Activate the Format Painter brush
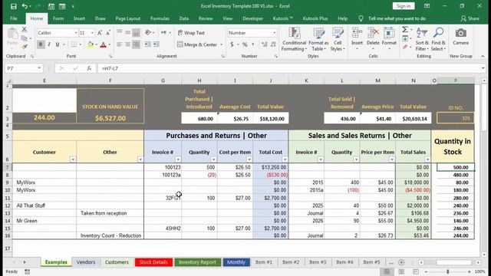491x276 pixels. (x=24, y=47)
